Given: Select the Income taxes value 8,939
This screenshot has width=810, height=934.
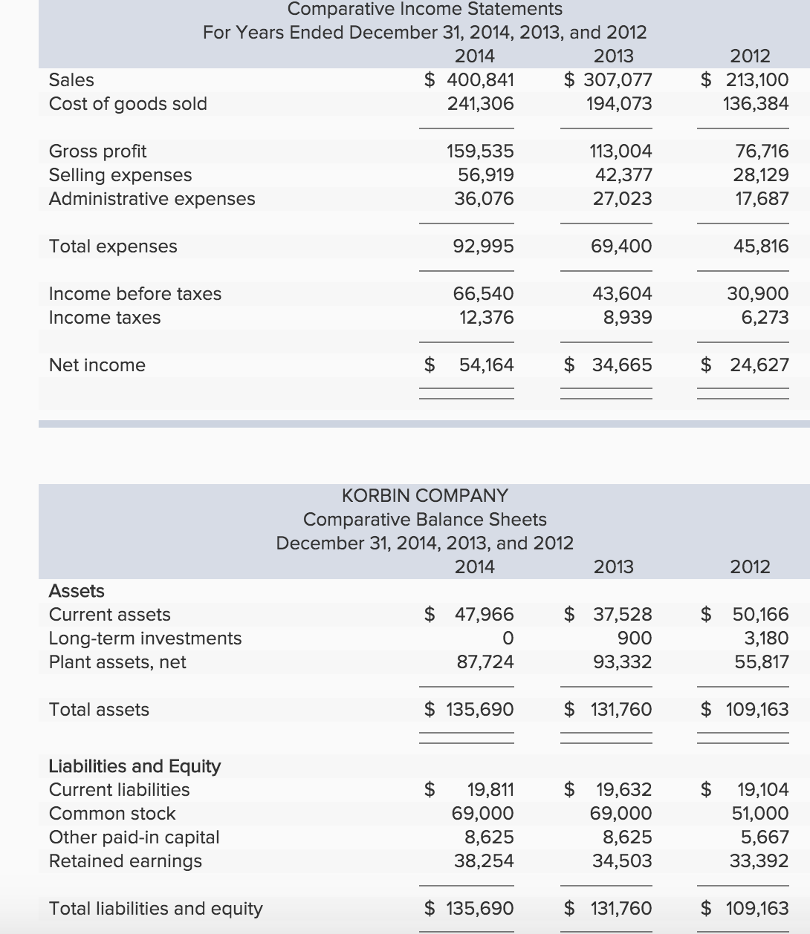Looking at the screenshot, I should (626, 318).
